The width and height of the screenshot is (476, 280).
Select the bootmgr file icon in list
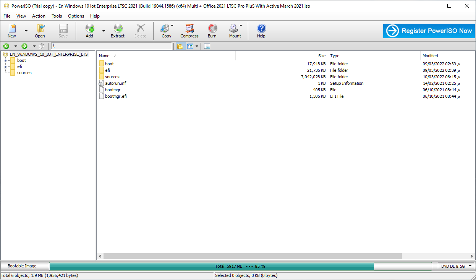coord(101,90)
